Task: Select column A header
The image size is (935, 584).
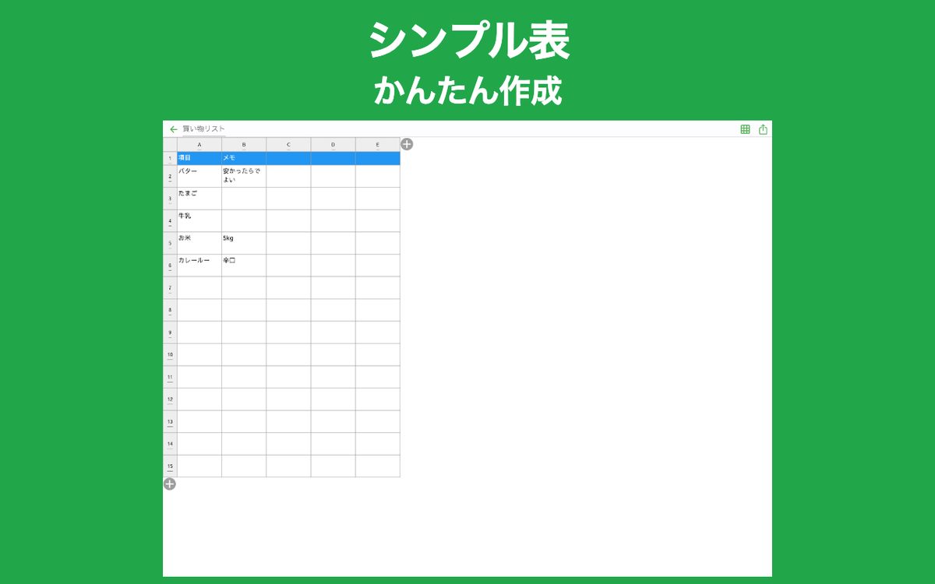Action: [199, 145]
